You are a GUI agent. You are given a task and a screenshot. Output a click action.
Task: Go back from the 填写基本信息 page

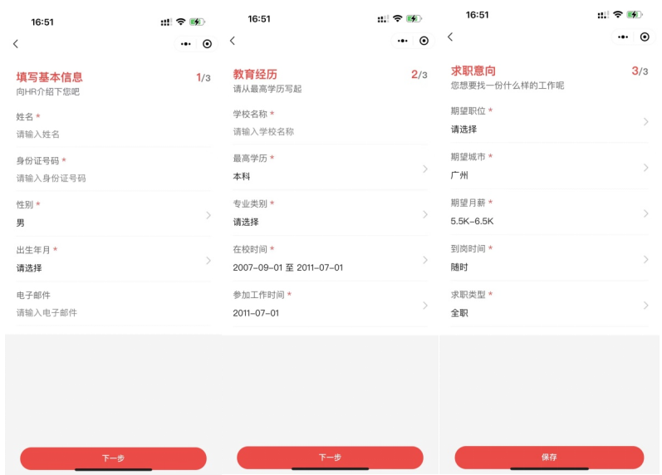(15, 44)
